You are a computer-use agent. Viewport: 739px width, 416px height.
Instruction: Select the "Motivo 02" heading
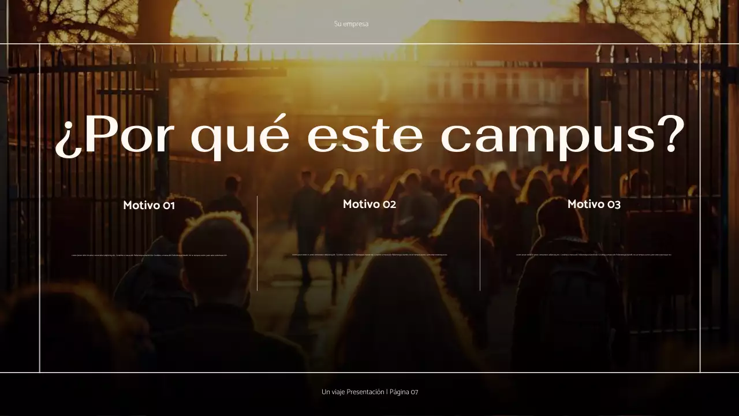[369, 204]
